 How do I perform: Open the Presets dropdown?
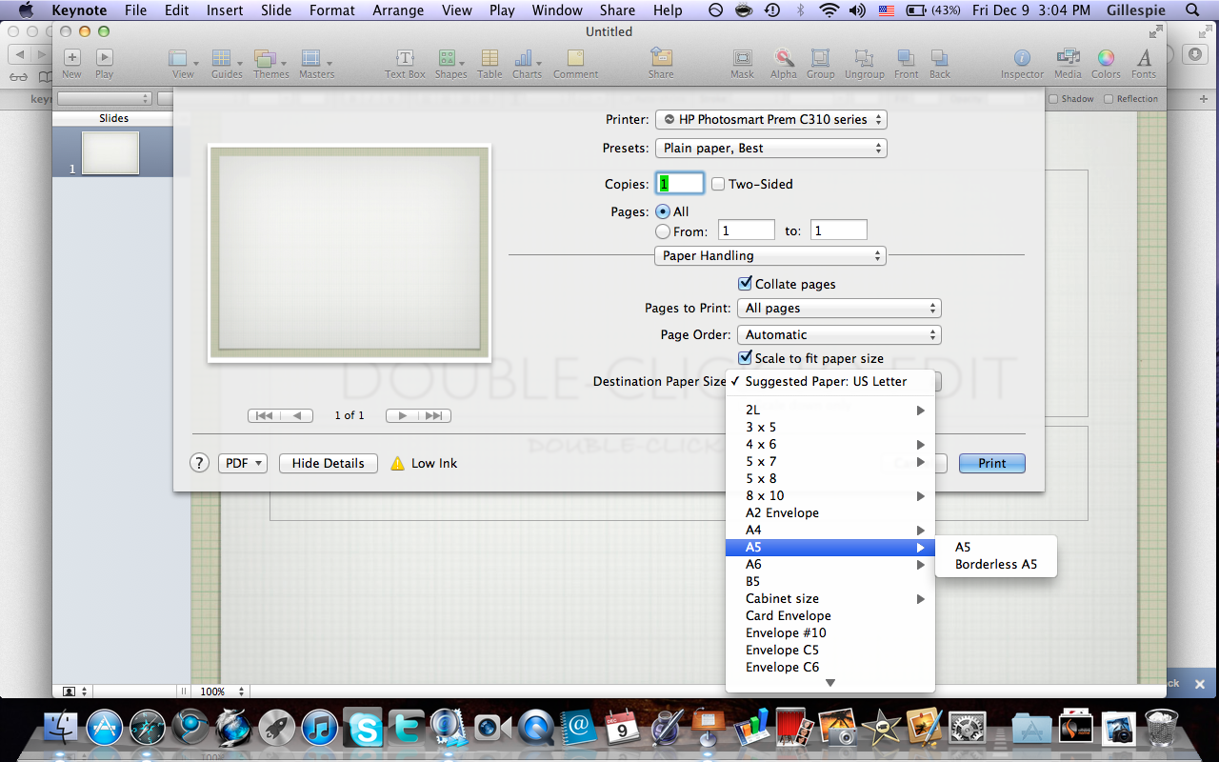click(771, 148)
